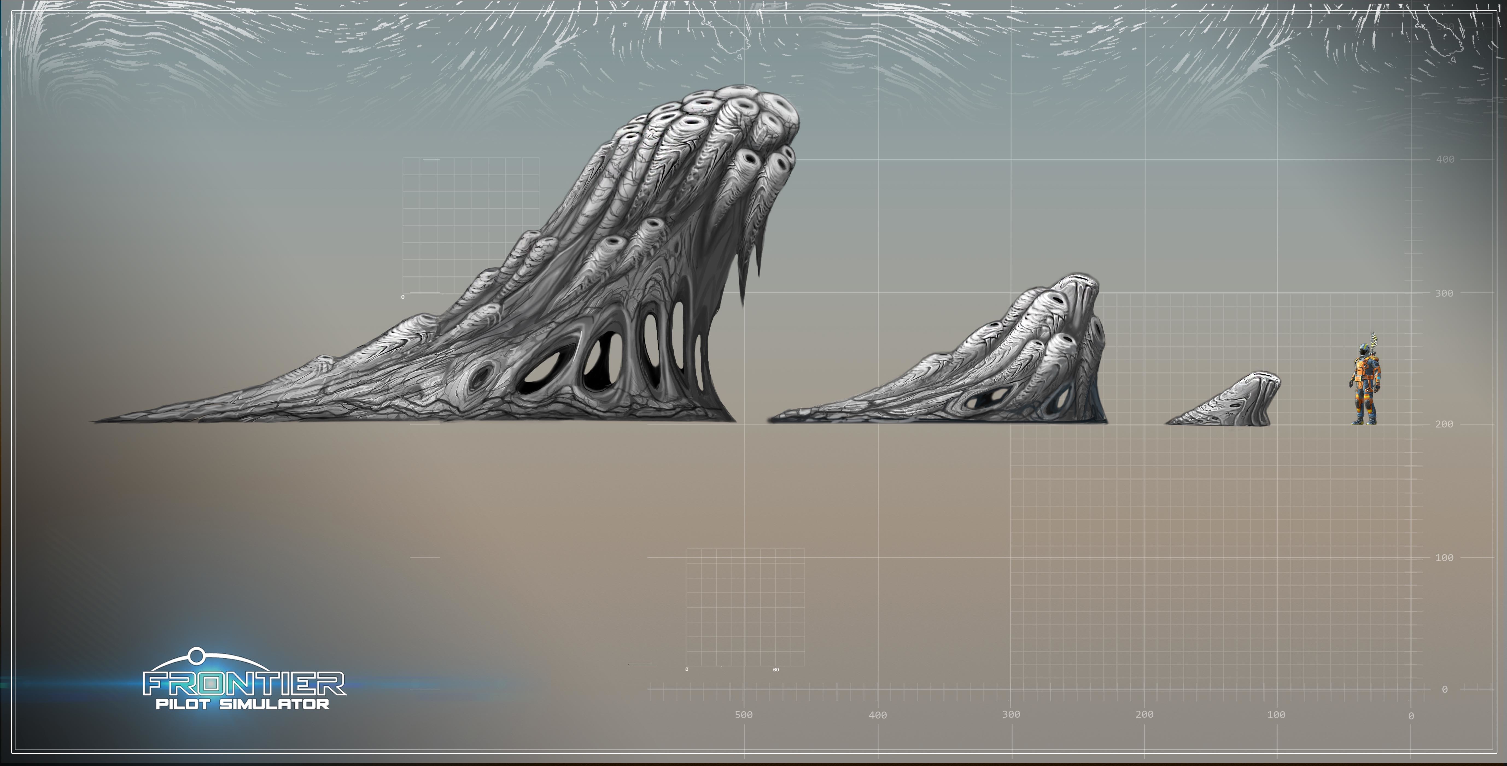
Task: Click the "300" label on vertical scale
Action: point(1444,294)
